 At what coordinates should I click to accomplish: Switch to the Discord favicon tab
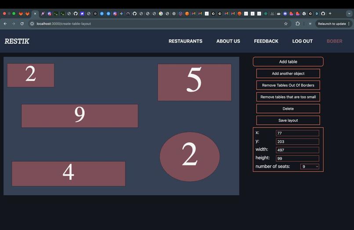click(285, 14)
